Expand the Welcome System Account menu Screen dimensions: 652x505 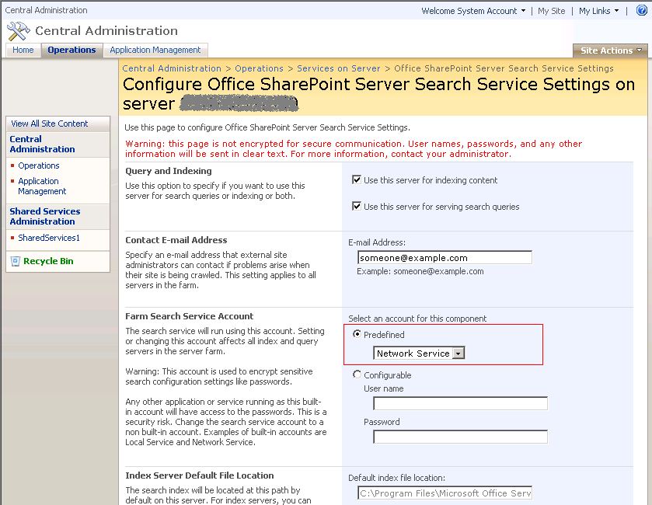click(x=473, y=11)
